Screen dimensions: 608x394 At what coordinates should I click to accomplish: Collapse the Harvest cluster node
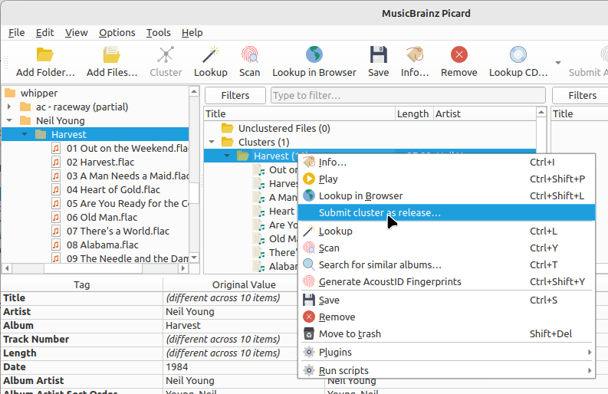227,156
